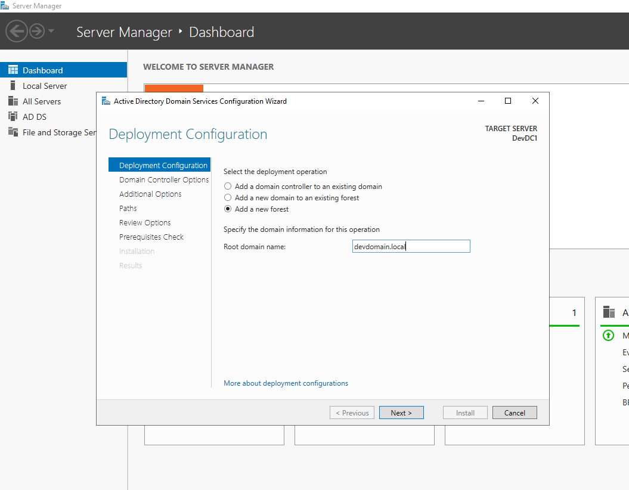Image resolution: width=629 pixels, height=490 pixels.
Task: Click the Server Manager forward arrow icon
Action: pyautogui.click(x=37, y=31)
